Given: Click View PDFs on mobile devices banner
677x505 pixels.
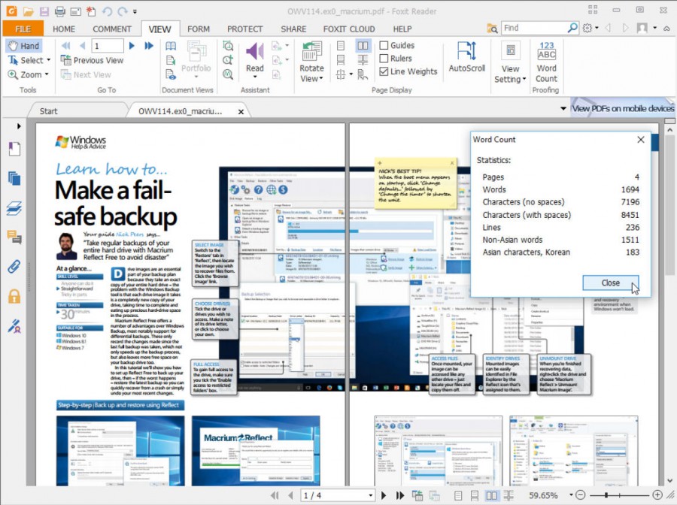Looking at the screenshot, I should (x=623, y=108).
